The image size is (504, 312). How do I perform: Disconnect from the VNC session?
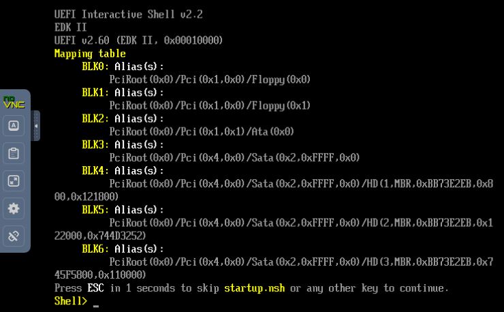coord(14,236)
